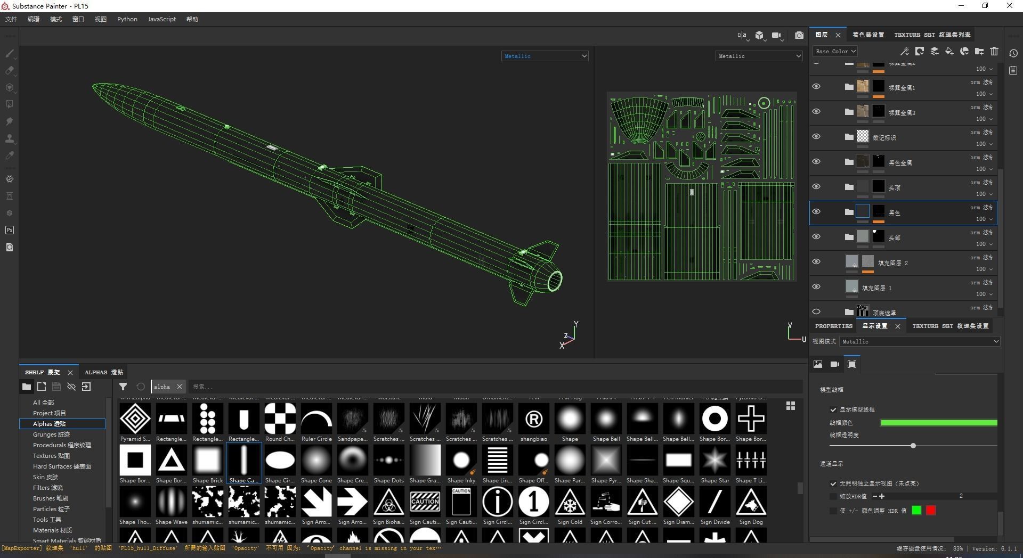This screenshot has height=558, width=1023.
Task: Open the 文件 menu
Action: click(x=11, y=19)
